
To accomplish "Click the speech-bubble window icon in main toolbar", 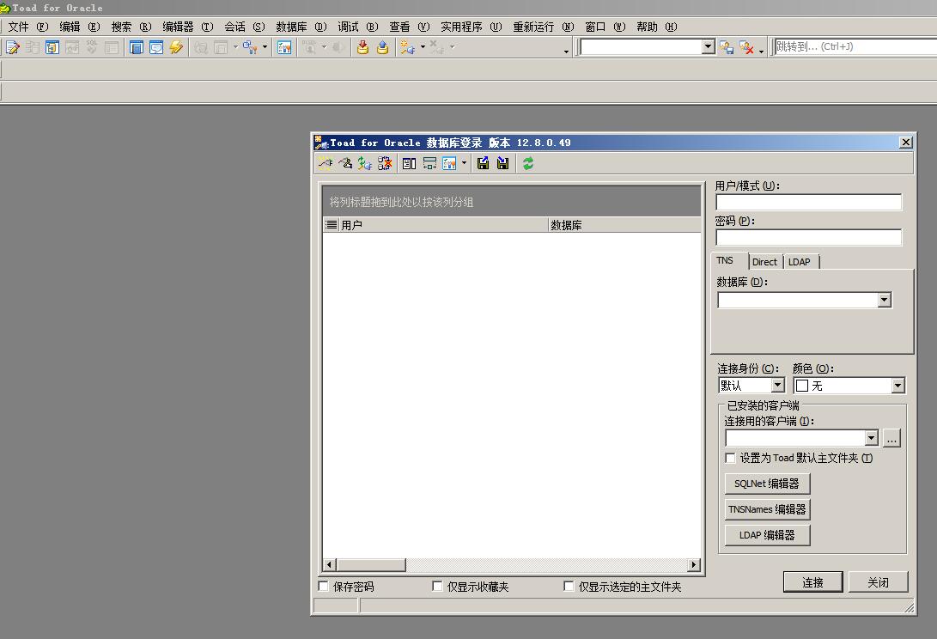I will 156,47.
